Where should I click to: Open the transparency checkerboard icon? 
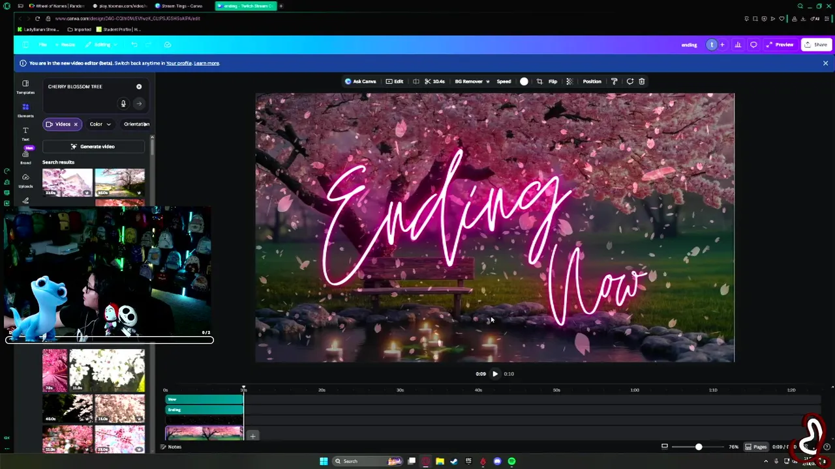click(569, 81)
